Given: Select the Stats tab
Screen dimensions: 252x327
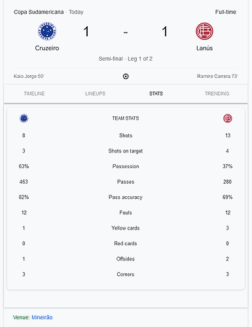Looking at the screenshot, I should (x=156, y=94).
